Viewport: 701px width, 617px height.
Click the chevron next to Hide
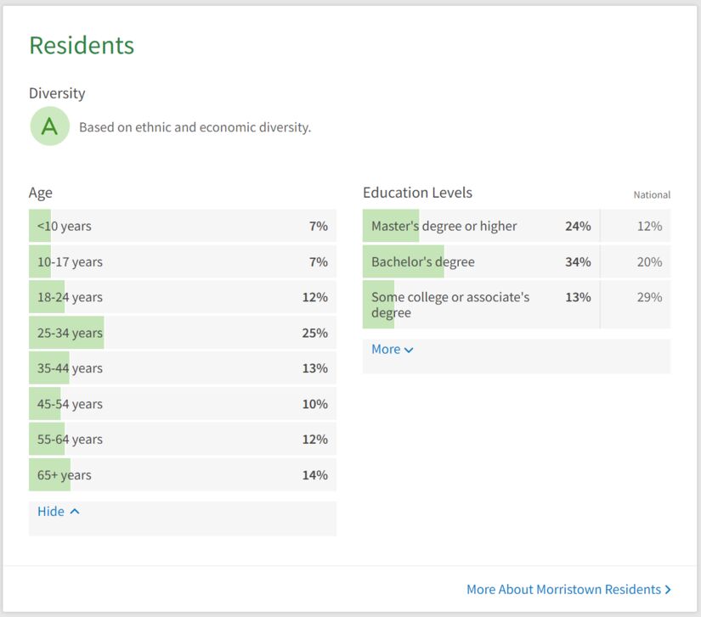point(75,511)
